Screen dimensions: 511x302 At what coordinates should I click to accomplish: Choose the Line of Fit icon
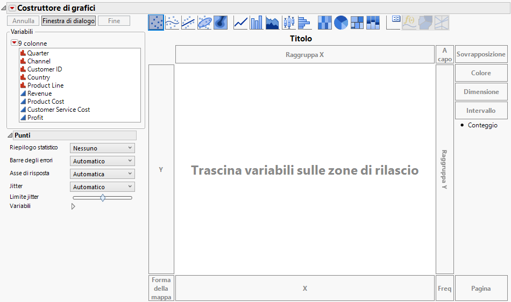[188, 23]
